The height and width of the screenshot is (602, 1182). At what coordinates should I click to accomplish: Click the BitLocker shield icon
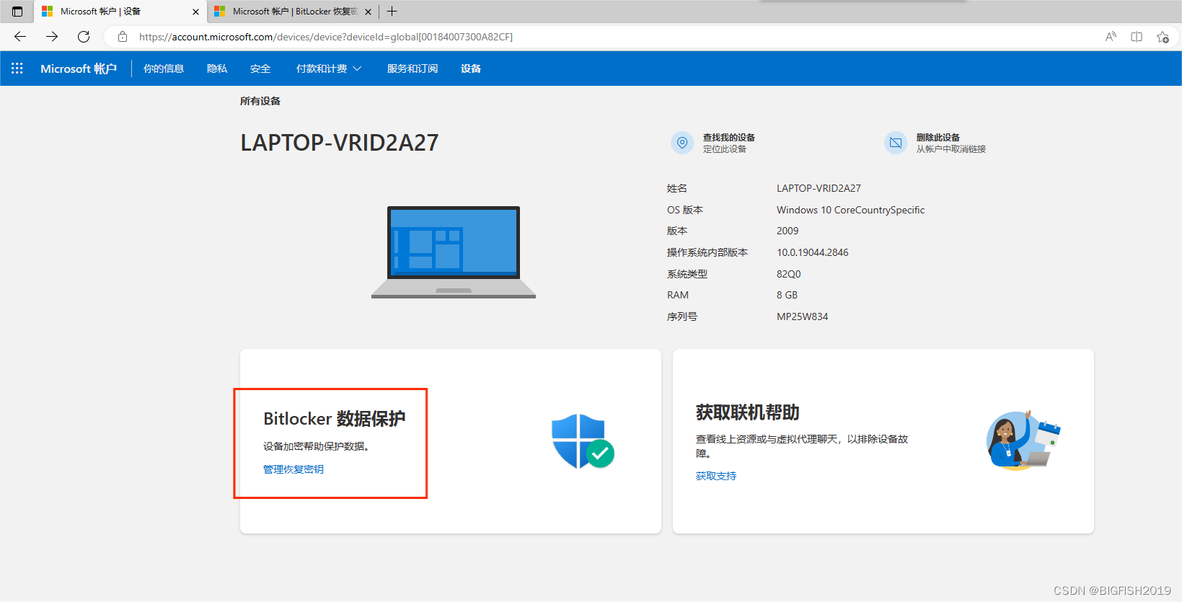click(x=583, y=441)
